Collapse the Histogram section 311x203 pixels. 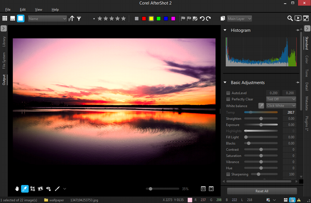click(225, 30)
